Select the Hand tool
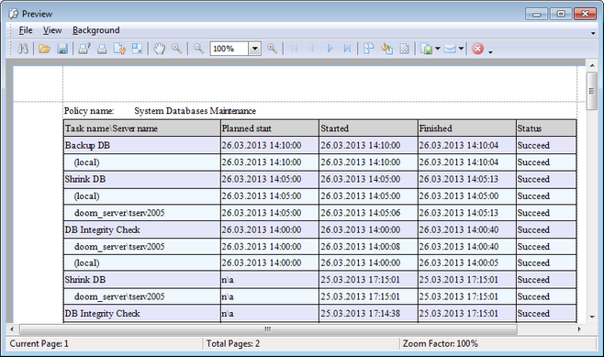Image resolution: width=604 pixels, height=357 pixels. [x=159, y=49]
